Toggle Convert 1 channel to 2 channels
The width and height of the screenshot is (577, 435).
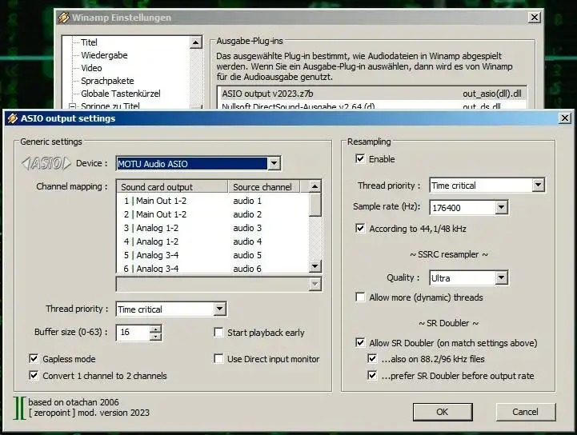(34, 376)
